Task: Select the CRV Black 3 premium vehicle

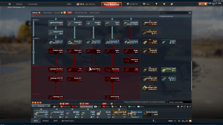Action: tap(169, 79)
